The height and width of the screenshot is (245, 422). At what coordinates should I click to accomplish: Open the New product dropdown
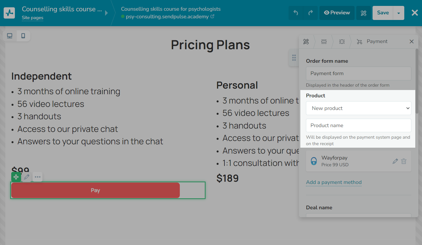coord(359,108)
